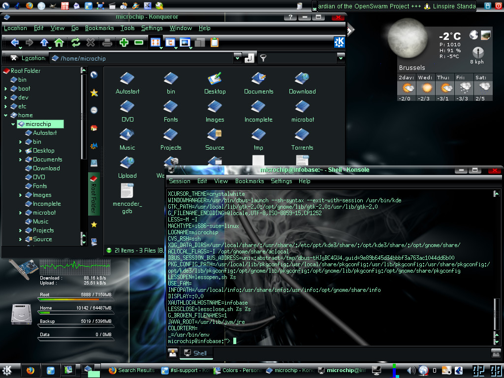This screenshot has width=504, height=378.
Task: Click the Konqueror context help question button
Action: pos(290,17)
